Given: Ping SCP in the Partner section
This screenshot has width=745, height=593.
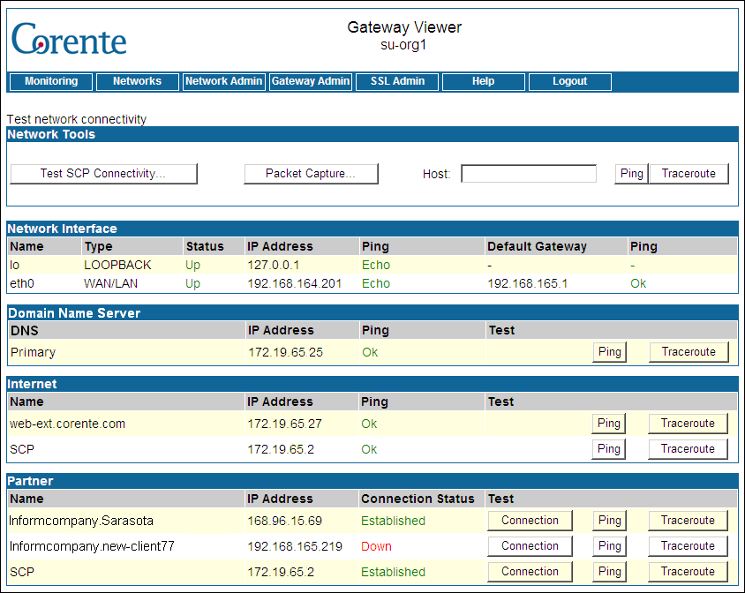Looking at the screenshot, I should [x=610, y=572].
